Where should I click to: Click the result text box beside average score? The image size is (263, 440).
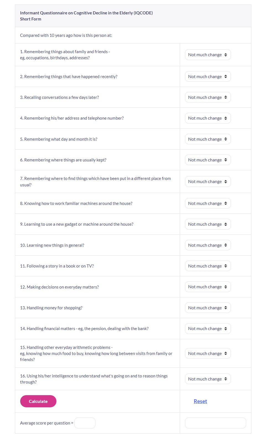[x=215, y=423]
